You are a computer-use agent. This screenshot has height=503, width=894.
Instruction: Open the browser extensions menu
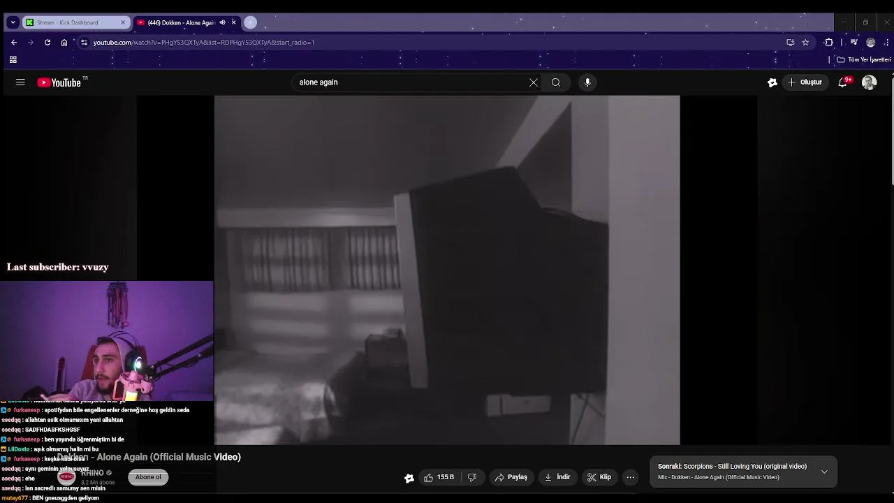tap(829, 42)
